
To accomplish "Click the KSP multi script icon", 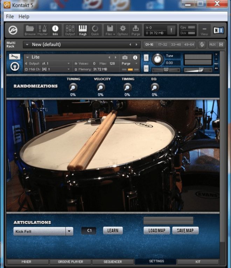I will point(202,45).
